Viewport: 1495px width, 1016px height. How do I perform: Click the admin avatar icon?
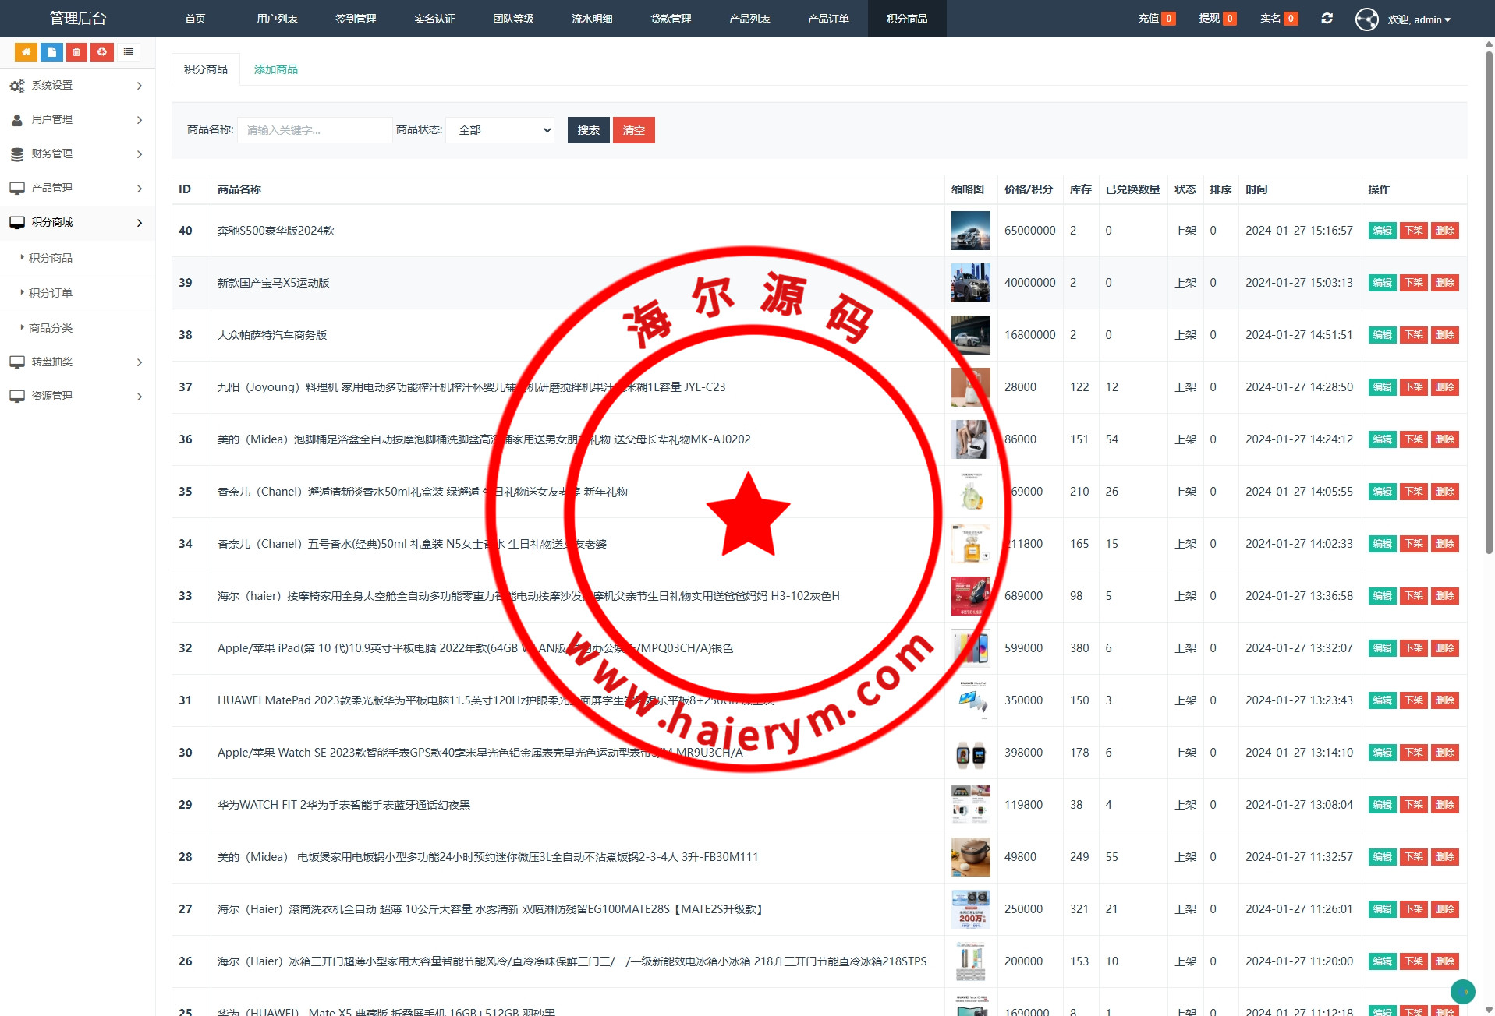coord(1366,19)
